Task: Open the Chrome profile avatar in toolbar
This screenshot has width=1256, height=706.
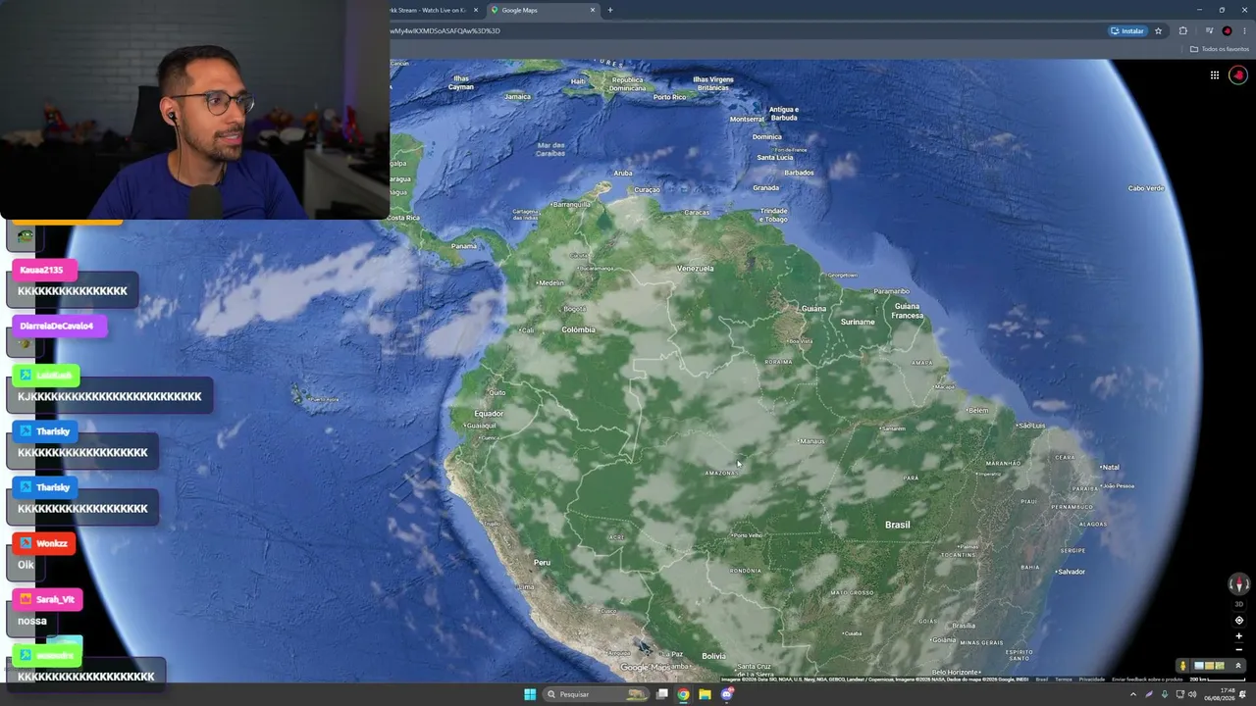Action: point(1227,30)
